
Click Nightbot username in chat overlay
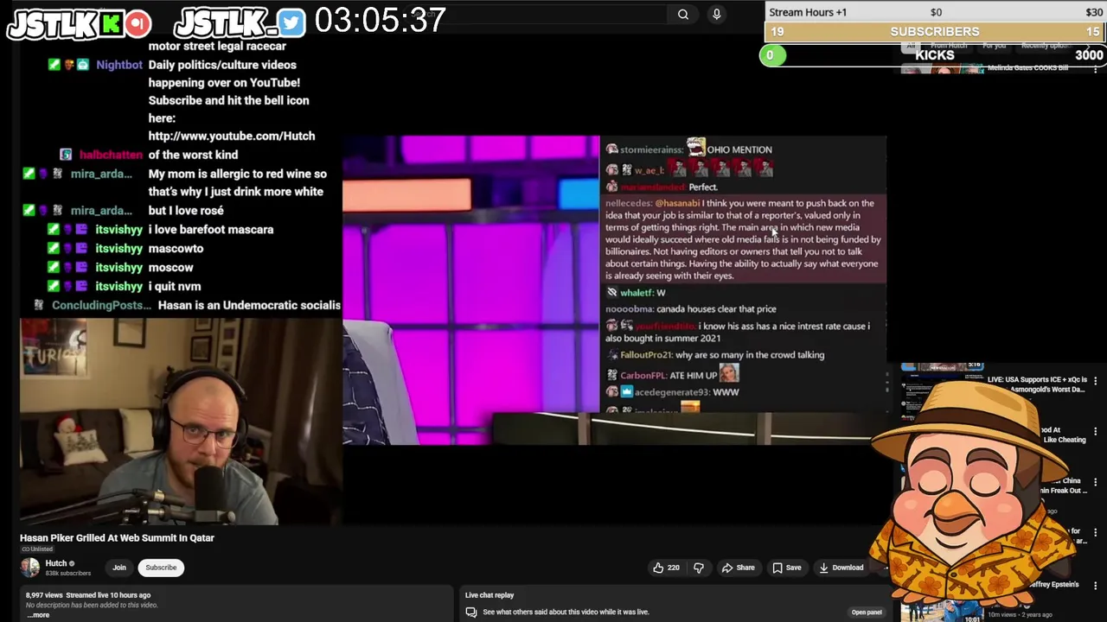[119, 65]
